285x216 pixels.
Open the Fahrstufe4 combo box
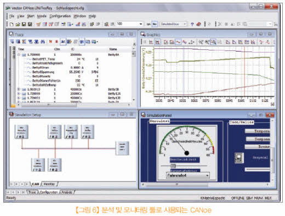point(188,175)
